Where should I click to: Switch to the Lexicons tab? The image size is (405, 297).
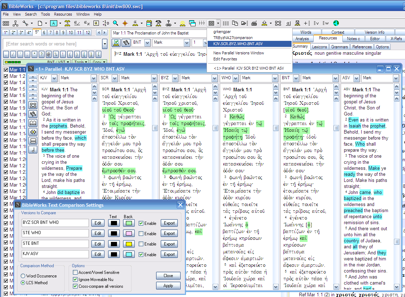click(319, 47)
